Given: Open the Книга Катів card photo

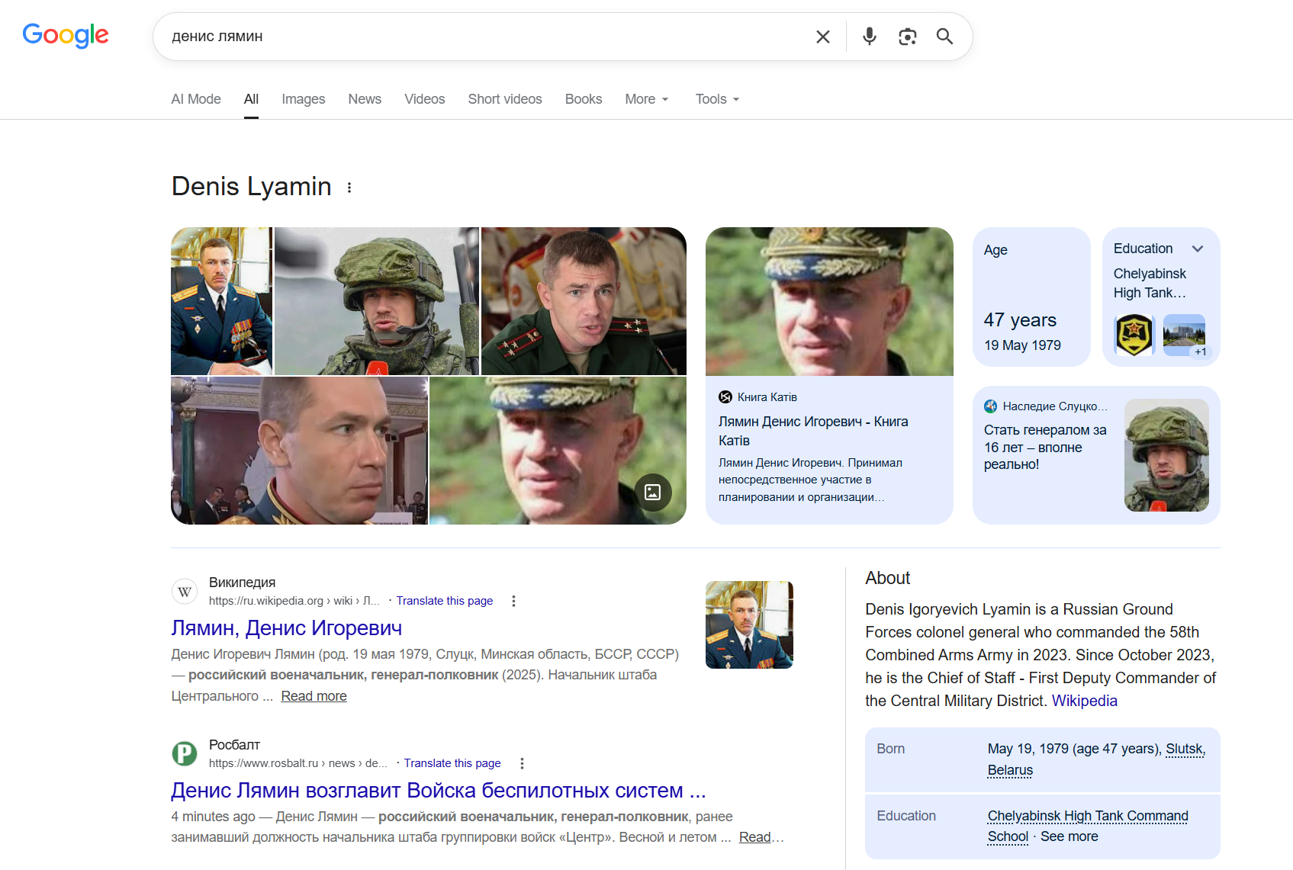Looking at the screenshot, I should (829, 301).
